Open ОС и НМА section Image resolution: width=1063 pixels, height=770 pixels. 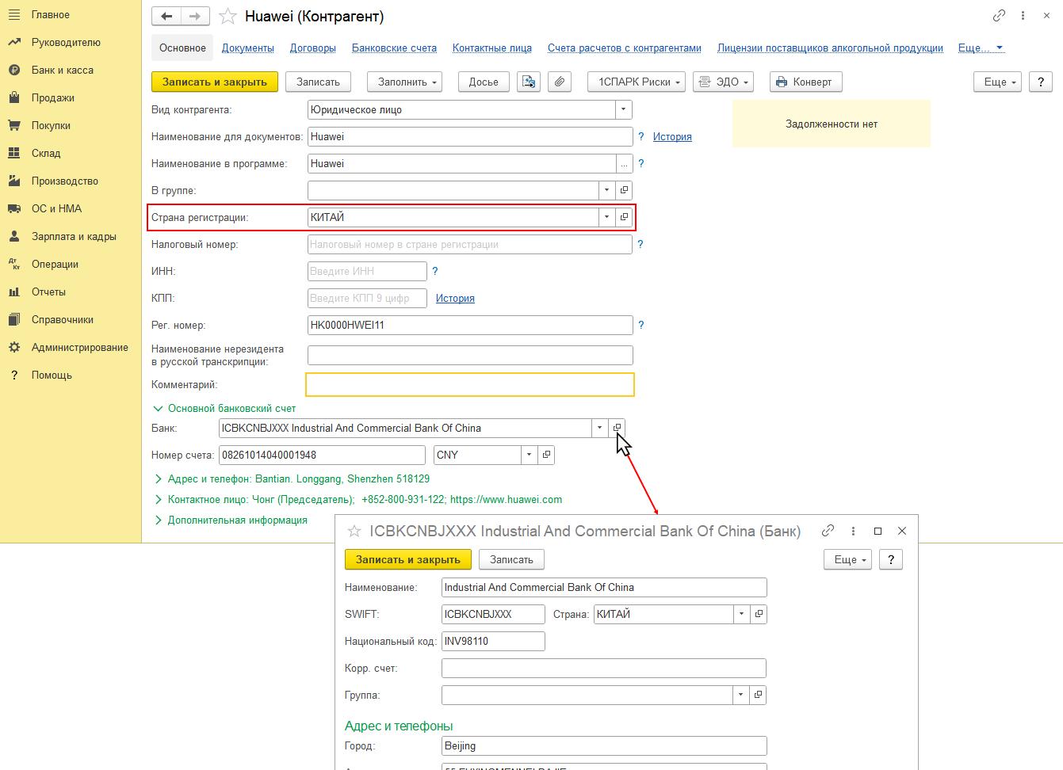[x=56, y=209]
